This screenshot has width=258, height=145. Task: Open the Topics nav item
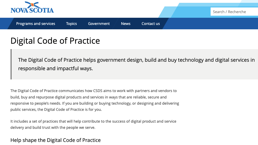click(x=71, y=24)
